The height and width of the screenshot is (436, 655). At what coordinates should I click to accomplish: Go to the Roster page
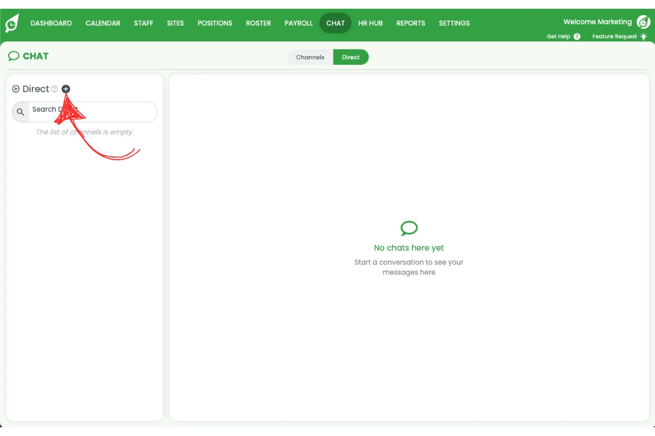click(258, 23)
